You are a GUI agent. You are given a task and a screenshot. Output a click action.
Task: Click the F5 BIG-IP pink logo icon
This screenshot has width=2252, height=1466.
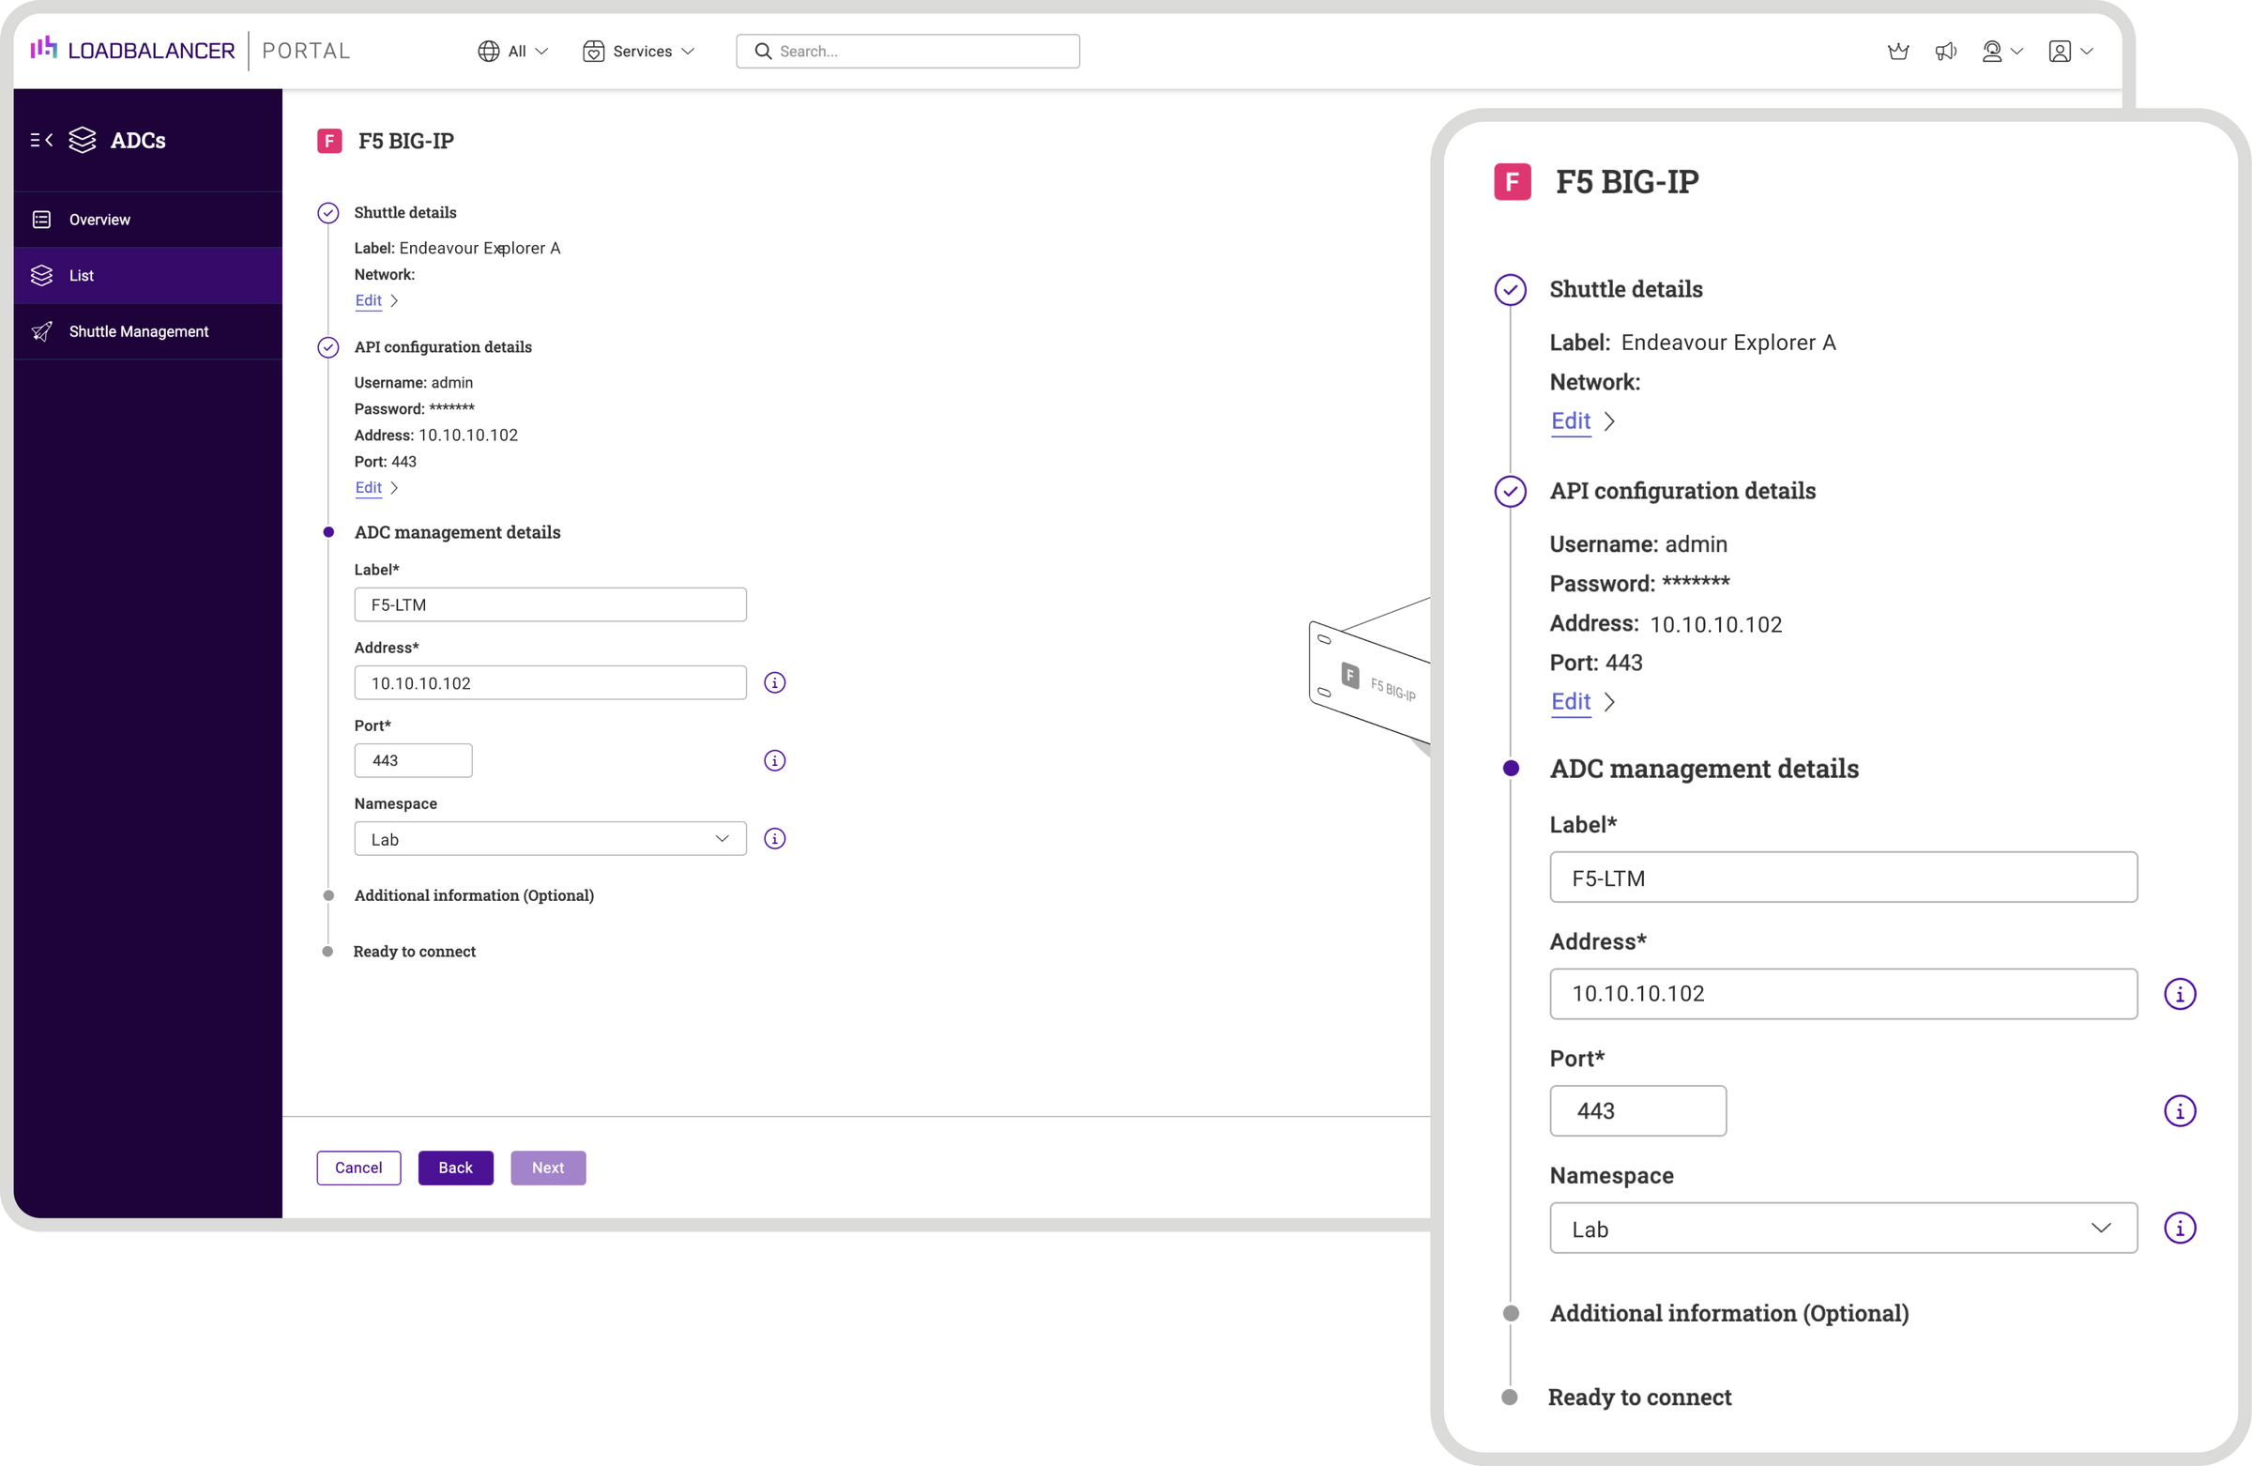(x=328, y=140)
